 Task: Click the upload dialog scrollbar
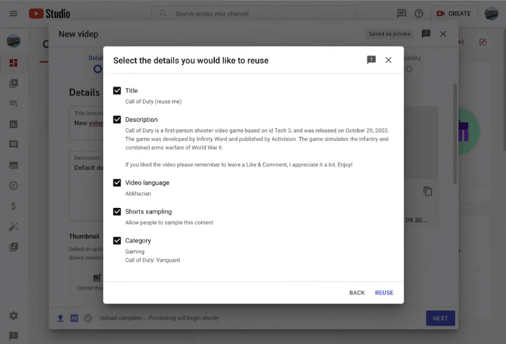(x=455, y=133)
